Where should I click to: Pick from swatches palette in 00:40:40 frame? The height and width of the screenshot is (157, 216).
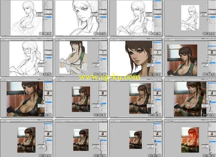[x=95, y=65]
